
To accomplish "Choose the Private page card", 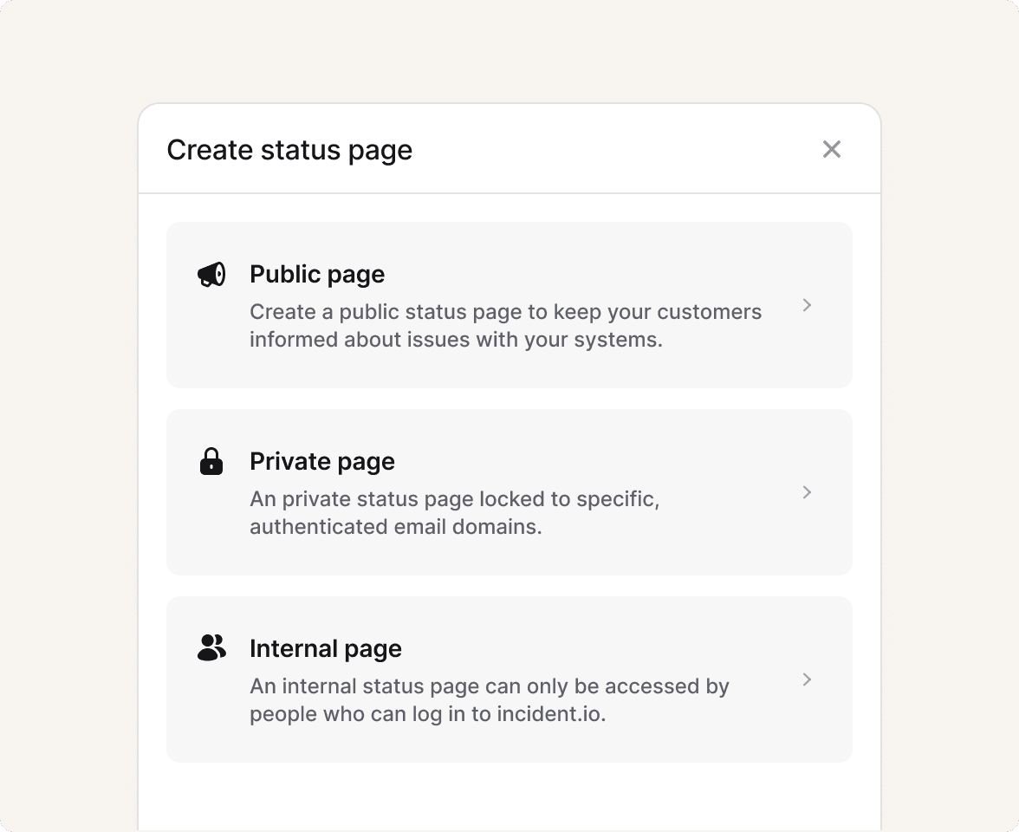I will pyautogui.click(x=509, y=492).
